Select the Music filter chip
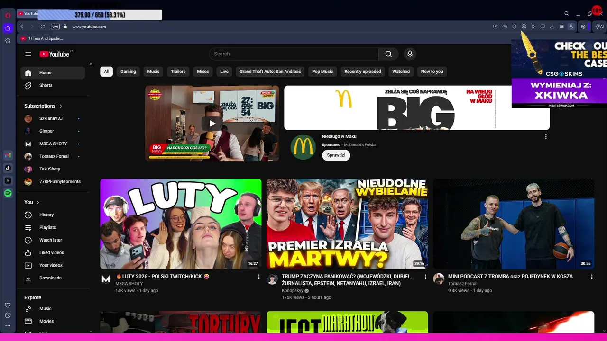This screenshot has height=341, width=607. 153,72
